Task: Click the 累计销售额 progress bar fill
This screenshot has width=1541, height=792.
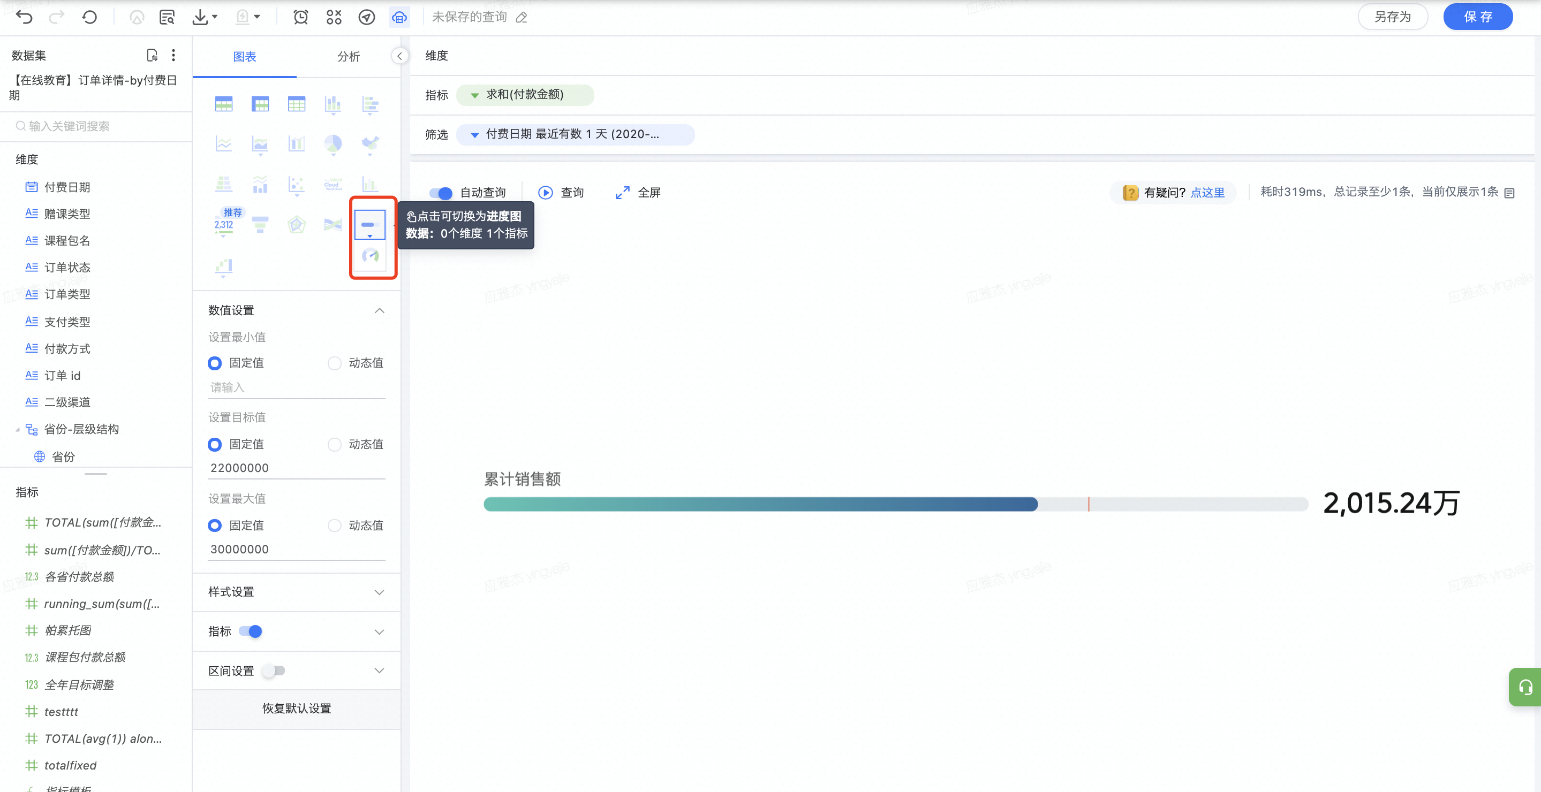Action: (760, 505)
